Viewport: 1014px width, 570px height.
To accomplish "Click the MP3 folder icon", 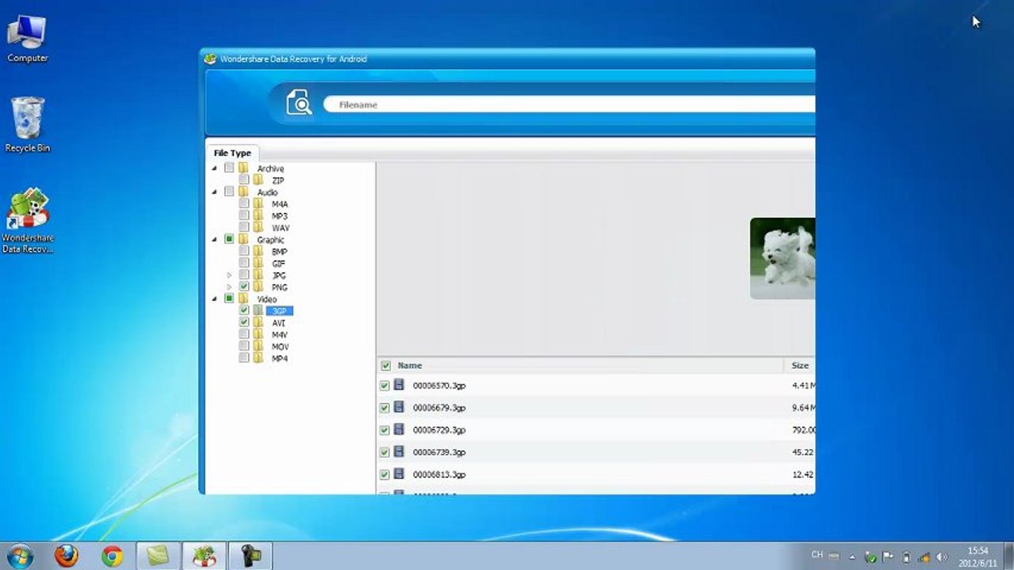I will point(258,215).
